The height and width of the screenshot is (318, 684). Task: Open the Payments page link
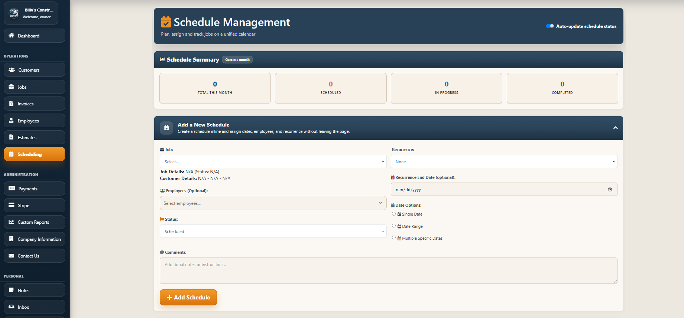tap(34, 188)
